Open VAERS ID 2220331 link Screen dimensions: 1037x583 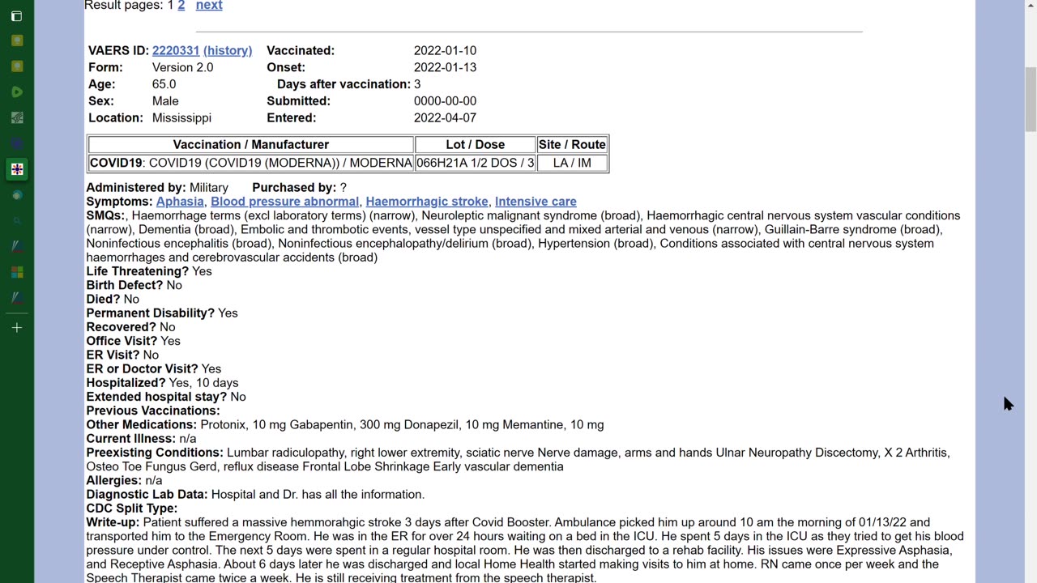click(x=176, y=50)
